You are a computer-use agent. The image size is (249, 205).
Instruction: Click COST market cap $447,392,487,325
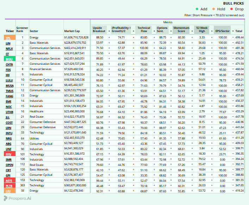pos(75,122)
